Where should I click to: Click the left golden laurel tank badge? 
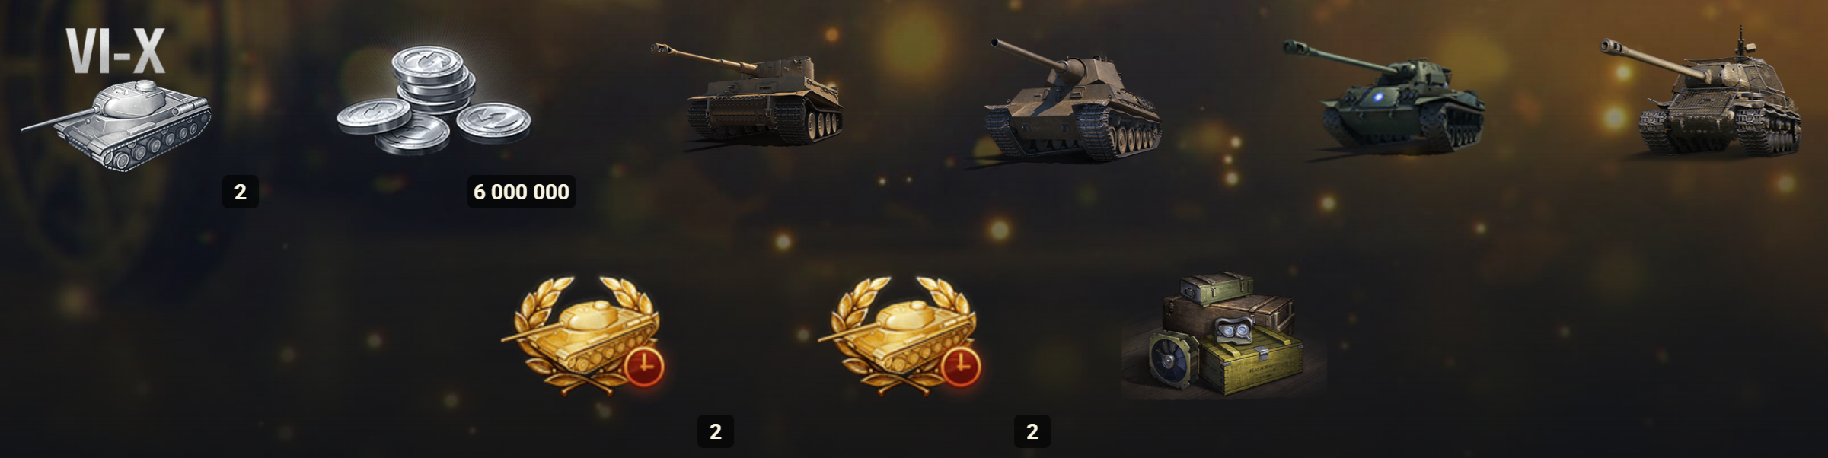(582, 335)
